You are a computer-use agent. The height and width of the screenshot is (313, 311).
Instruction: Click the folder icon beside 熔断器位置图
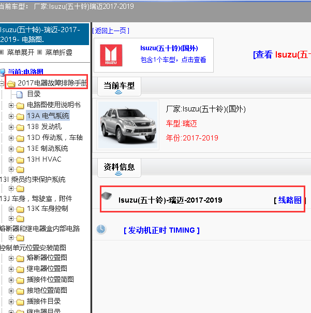20,258
